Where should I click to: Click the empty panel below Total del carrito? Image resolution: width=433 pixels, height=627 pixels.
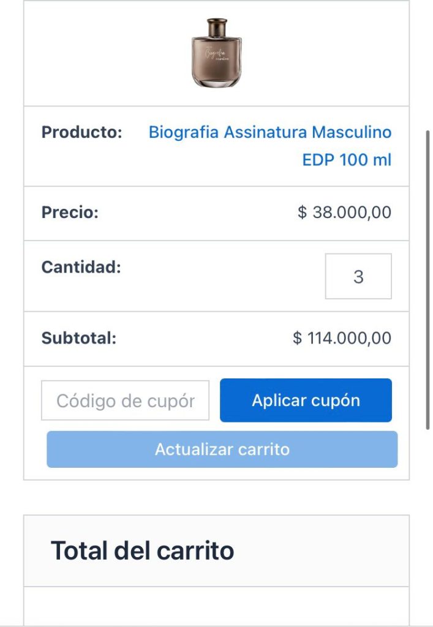pos(216,606)
